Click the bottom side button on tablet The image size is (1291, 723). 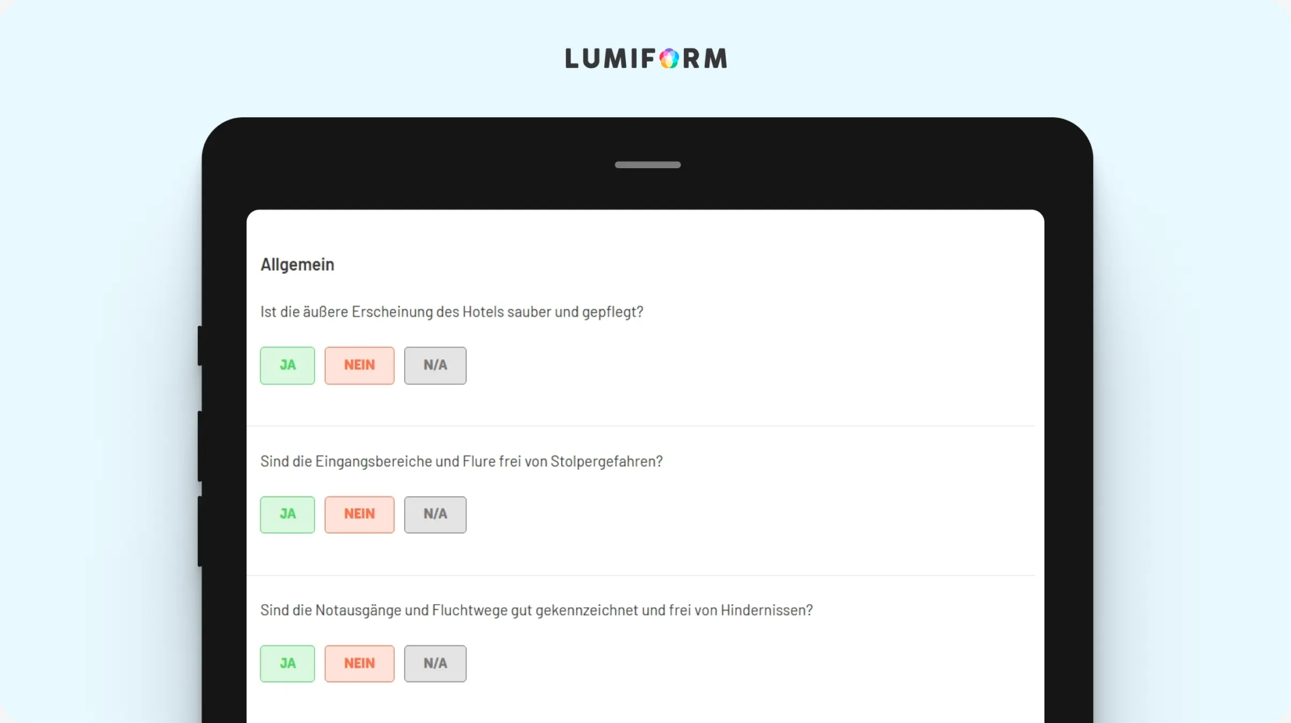pos(200,532)
